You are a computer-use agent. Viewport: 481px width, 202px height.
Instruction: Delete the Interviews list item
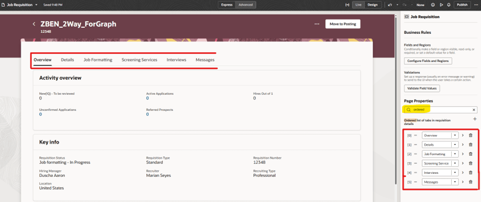[471, 173]
